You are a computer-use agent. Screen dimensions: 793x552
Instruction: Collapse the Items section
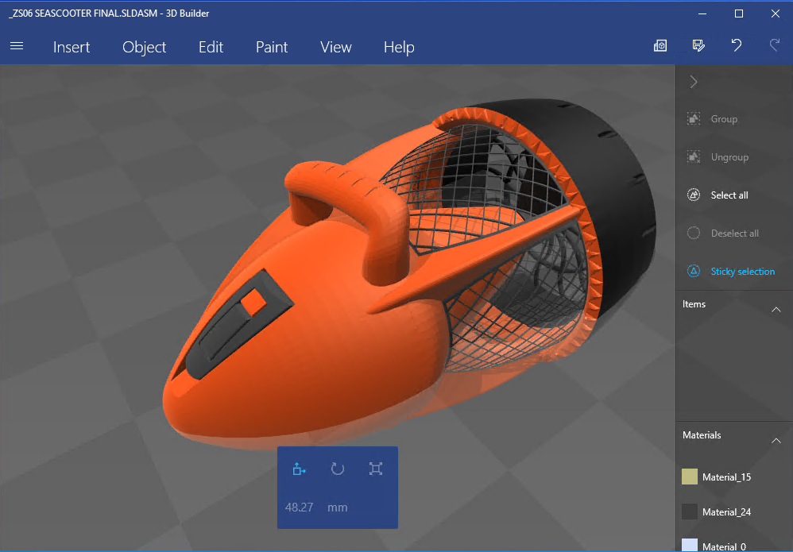click(776, 309)
